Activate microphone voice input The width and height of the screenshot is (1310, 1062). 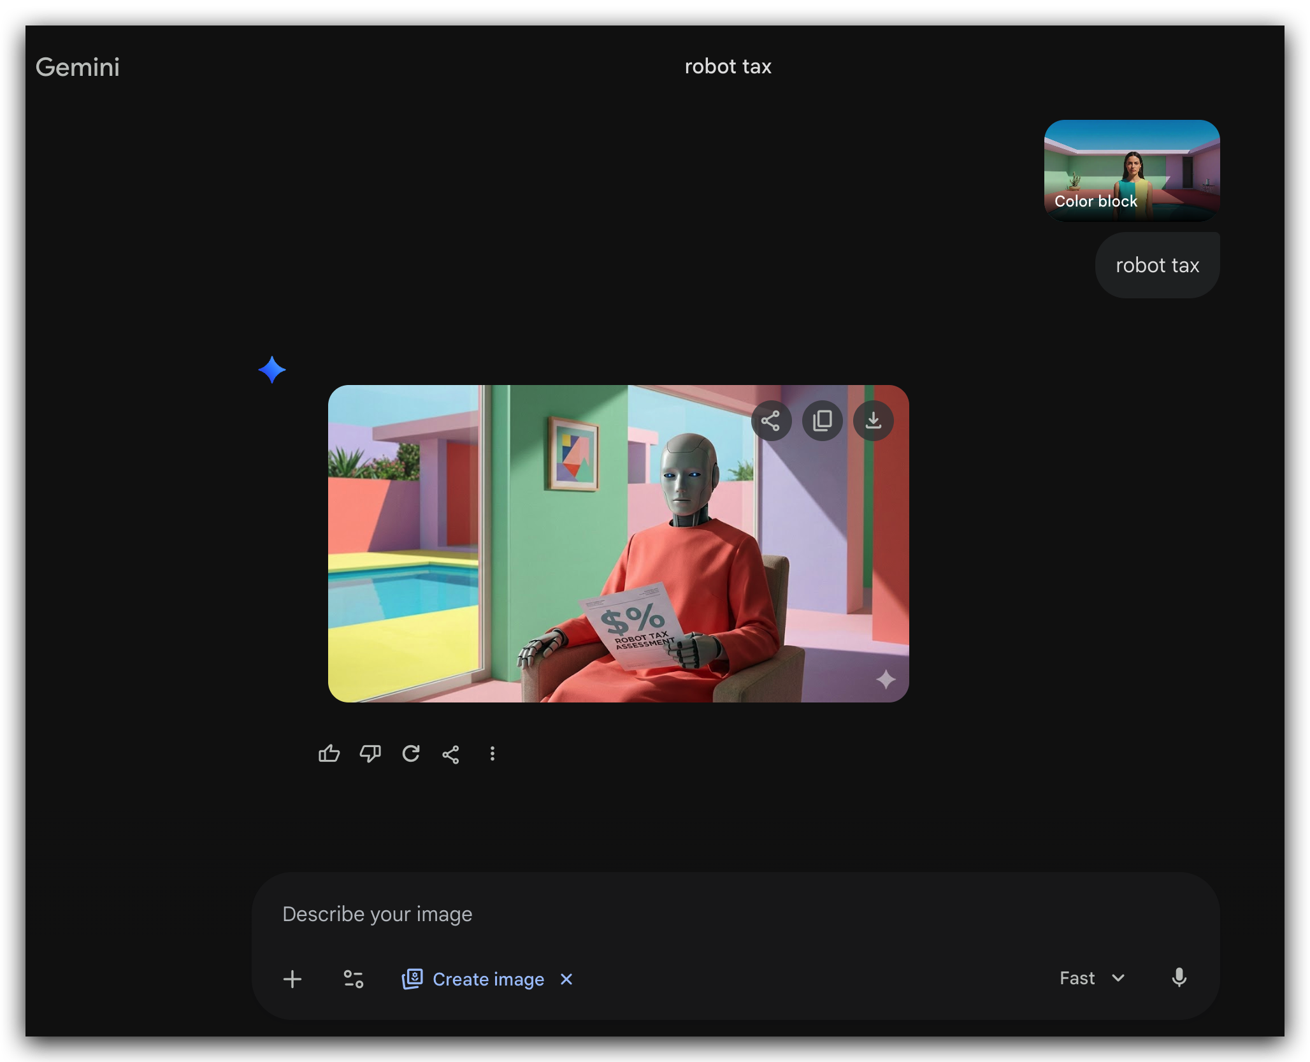(x=1179, y=978)
